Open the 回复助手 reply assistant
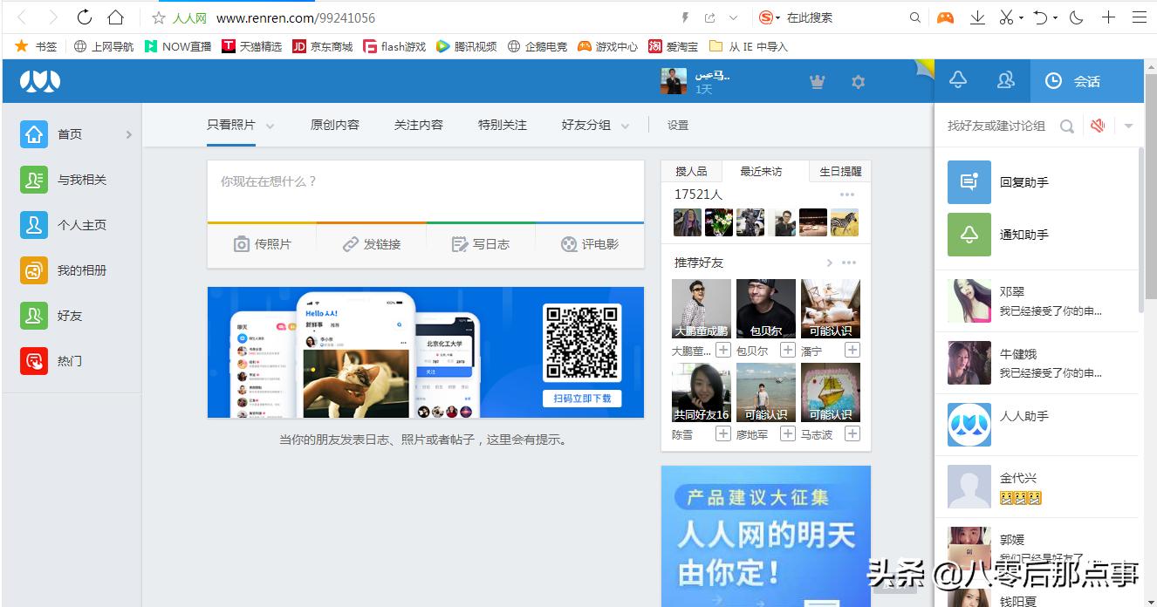 point(969,182)
